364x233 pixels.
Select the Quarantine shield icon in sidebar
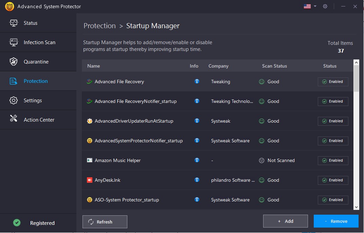(x=14, y=61)
